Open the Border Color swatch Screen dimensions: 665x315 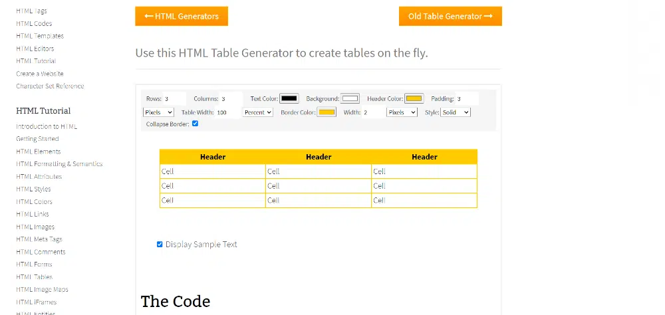point(327,112)
